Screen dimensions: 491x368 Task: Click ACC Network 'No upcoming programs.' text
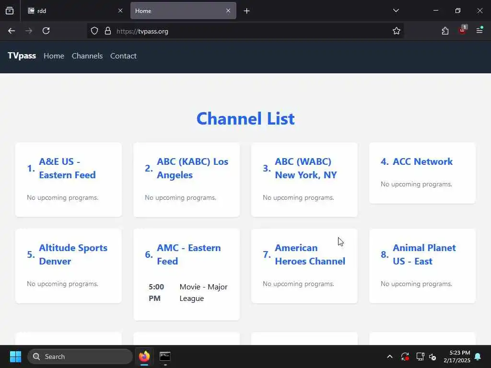click(417, 184)
